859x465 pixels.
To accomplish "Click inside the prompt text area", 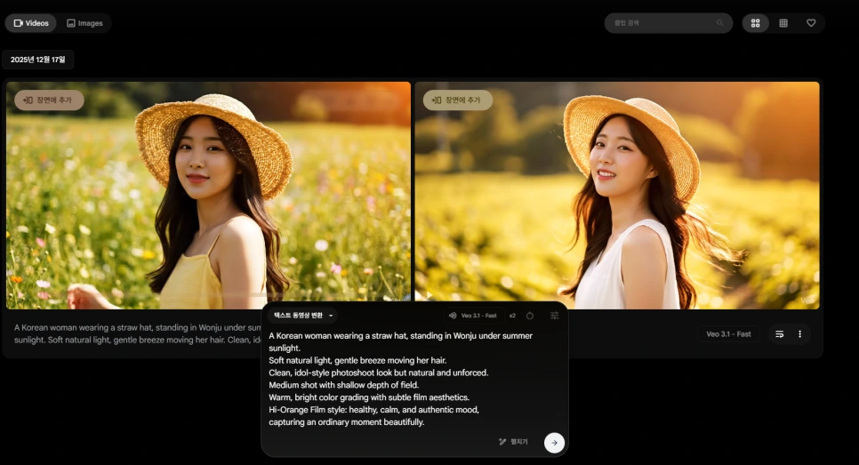I will pyautogui.click(x=413, y=379).
